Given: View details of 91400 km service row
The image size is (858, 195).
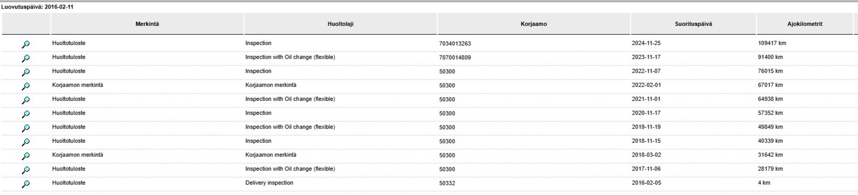Looking at the screenshot, I should [26, 58].
